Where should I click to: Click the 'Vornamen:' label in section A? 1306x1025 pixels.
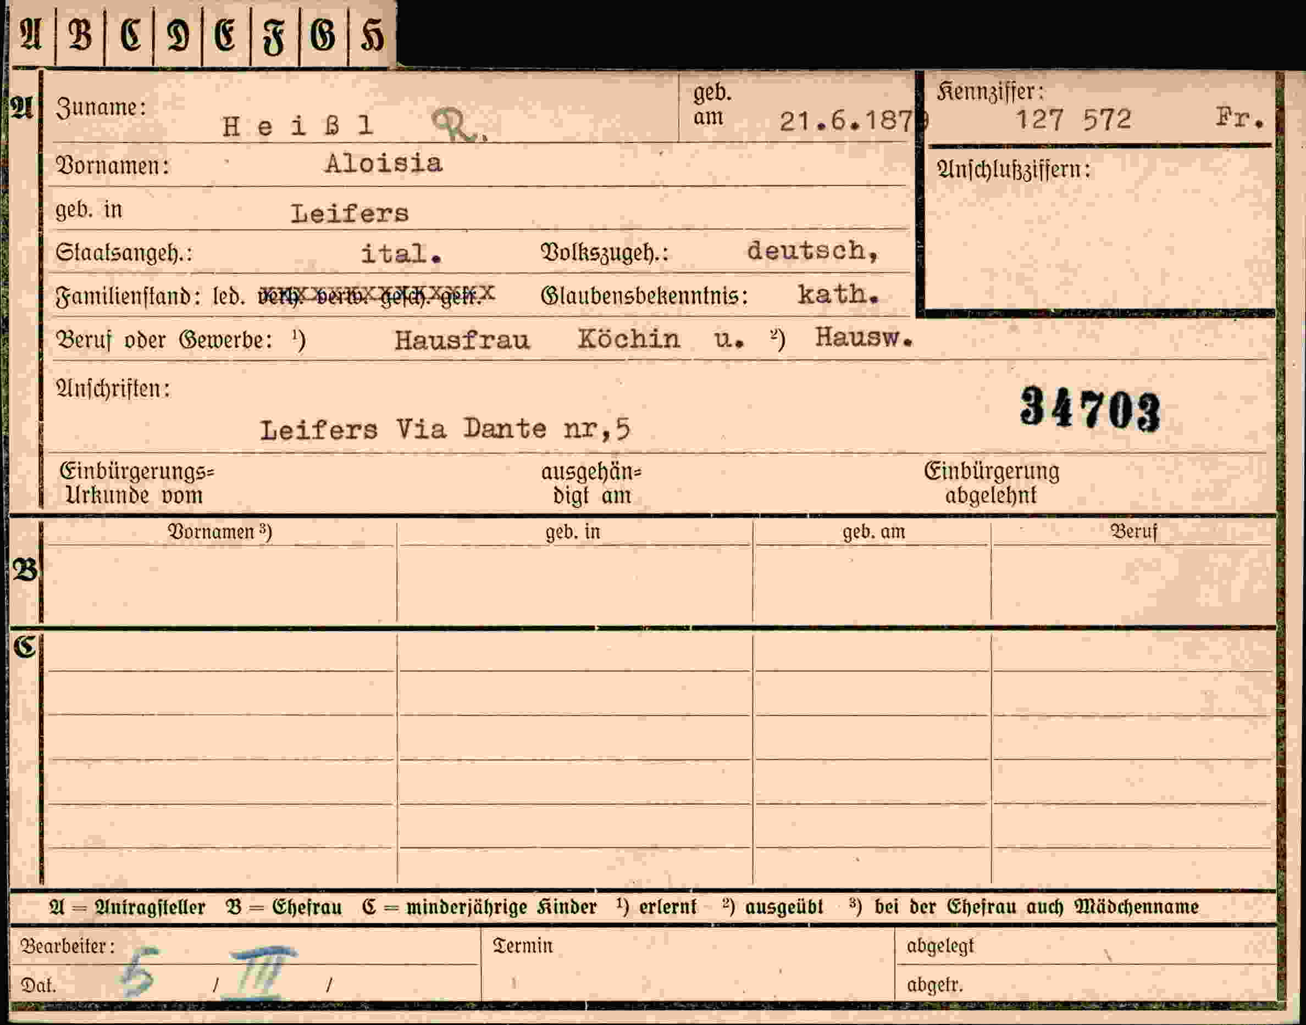point(112,165)
